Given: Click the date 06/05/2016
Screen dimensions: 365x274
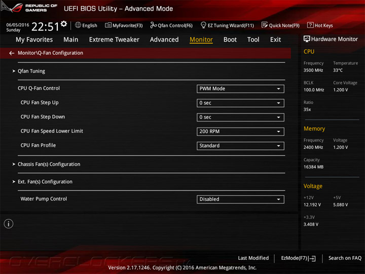Looking at the screenshot, I should coord(18,25).
